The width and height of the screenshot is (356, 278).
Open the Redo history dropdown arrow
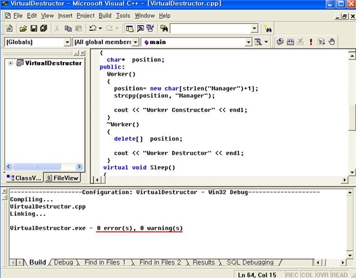click(x=117, y=28)
